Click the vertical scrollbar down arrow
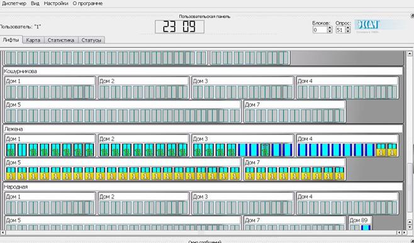This screenshot has height=243, width=414. pyautogui.click(x=410, y=227)
